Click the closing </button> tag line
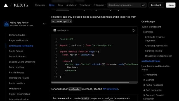Image resolution: width=179 pixels, height=101 pixels. pos(70,70)
